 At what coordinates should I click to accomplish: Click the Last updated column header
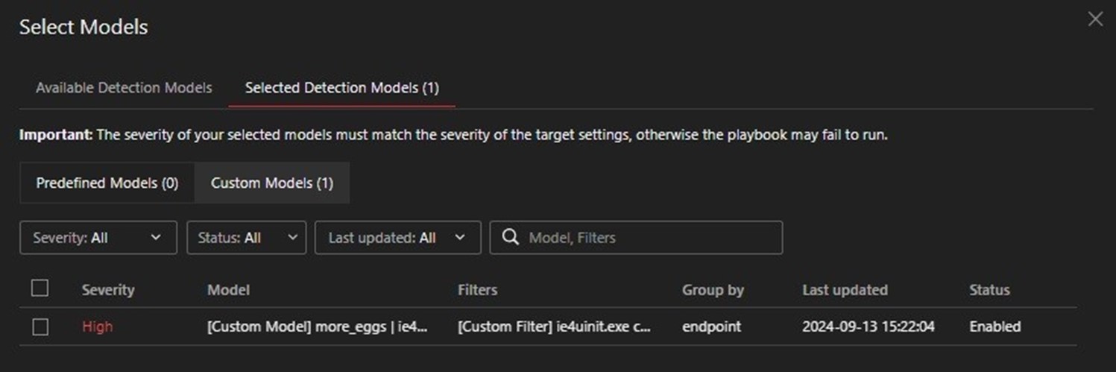point(845,290)
